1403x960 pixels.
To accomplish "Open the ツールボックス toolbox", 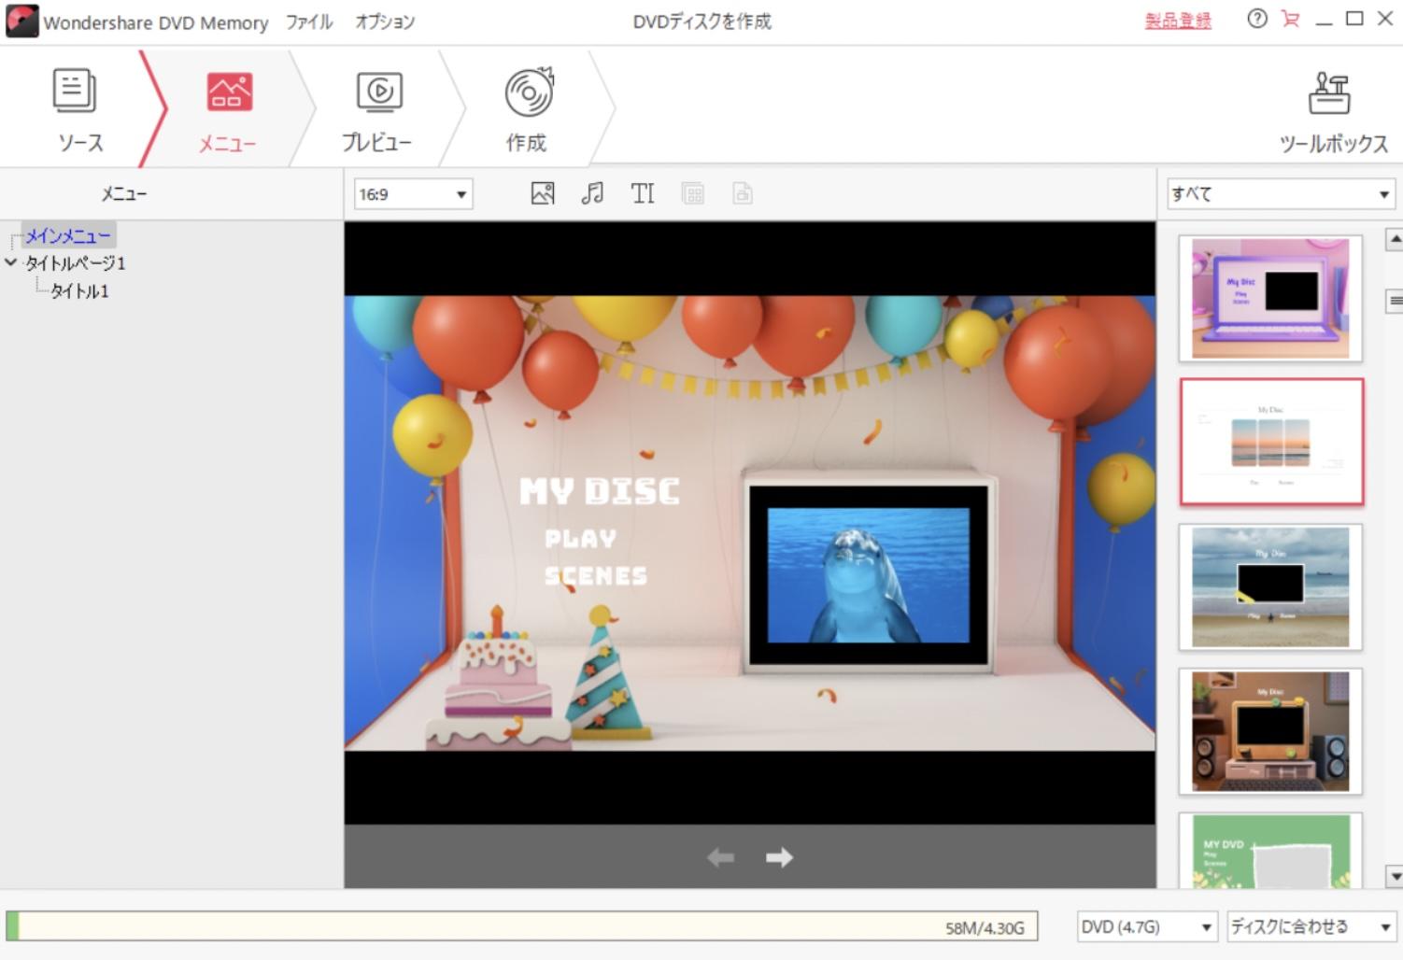I will tap(1332, 112).
